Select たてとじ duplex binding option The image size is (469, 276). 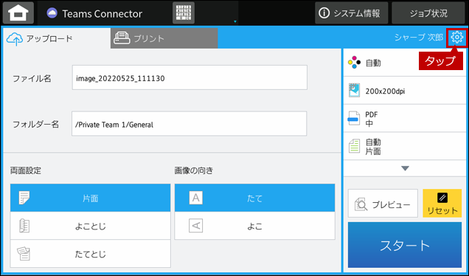90,254
